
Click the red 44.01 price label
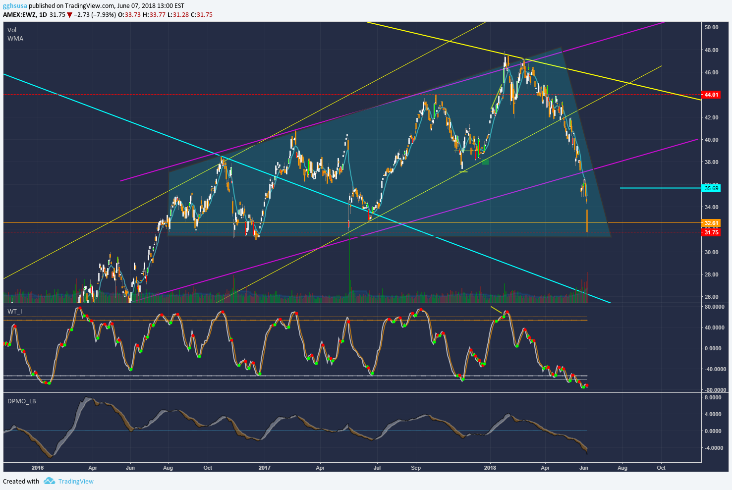pos(711,95)
